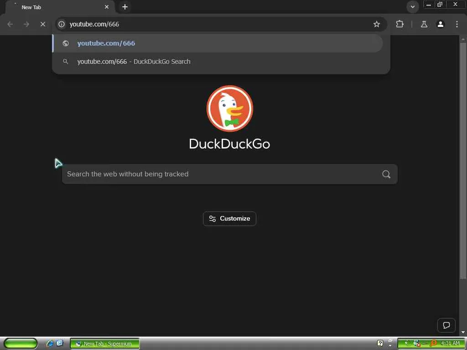The height and width of the screenshot is (350, 467).
Task: Open the feedback chat bubble icon
Action: [x=446, y=325]
